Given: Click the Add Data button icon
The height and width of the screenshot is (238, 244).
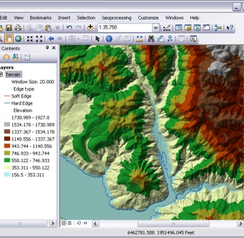Looking at the screenshot, I should pos(90,27).
